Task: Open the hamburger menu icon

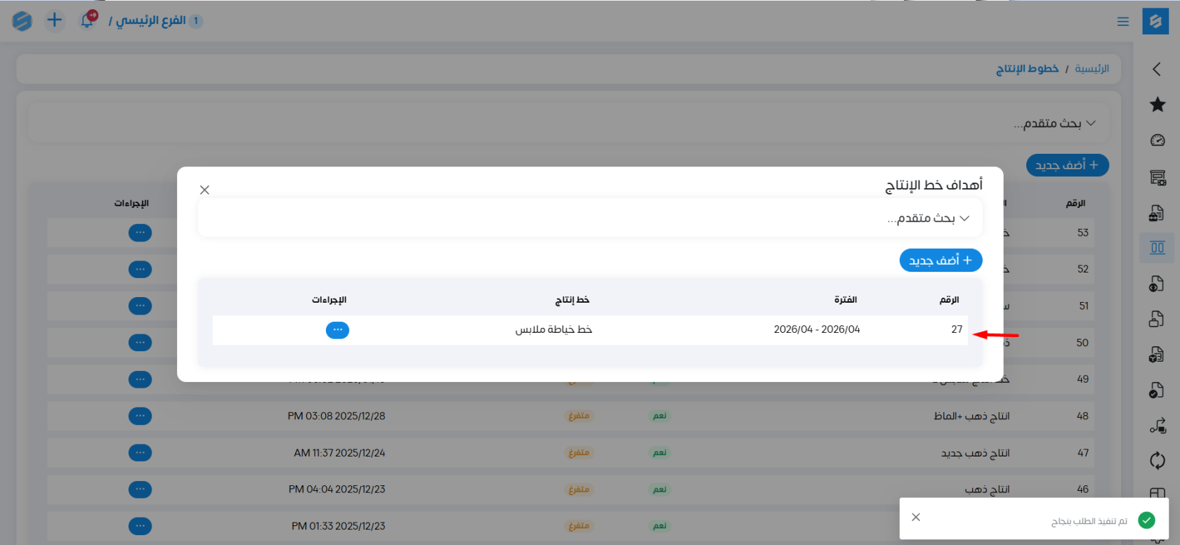Action: (x=1122, y=22)
